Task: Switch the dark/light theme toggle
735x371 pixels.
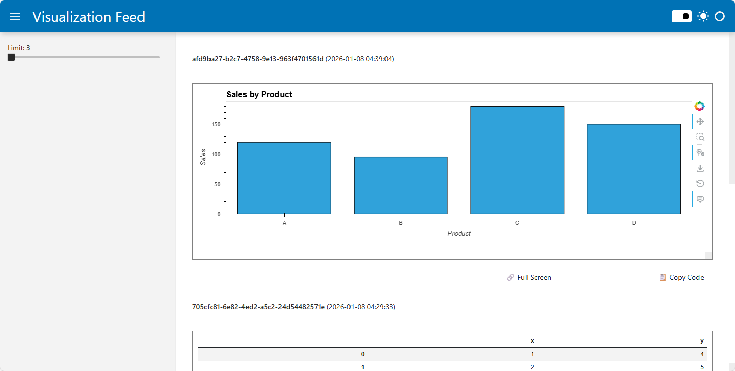Action: 682,16
